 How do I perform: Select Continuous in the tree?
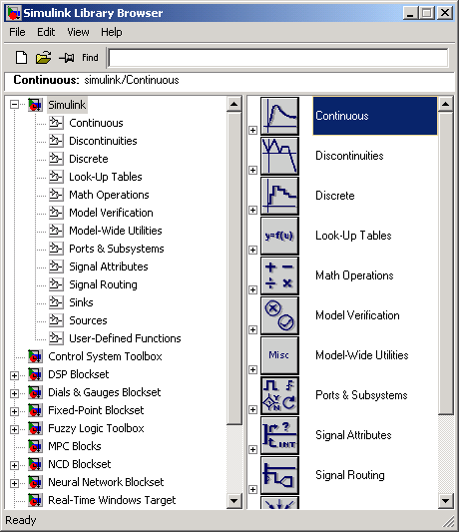tap(96, 123)
